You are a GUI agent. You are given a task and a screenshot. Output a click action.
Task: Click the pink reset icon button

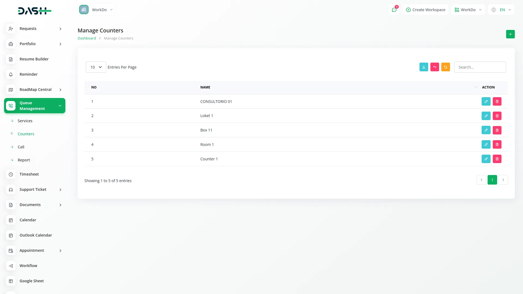[434, 67]
